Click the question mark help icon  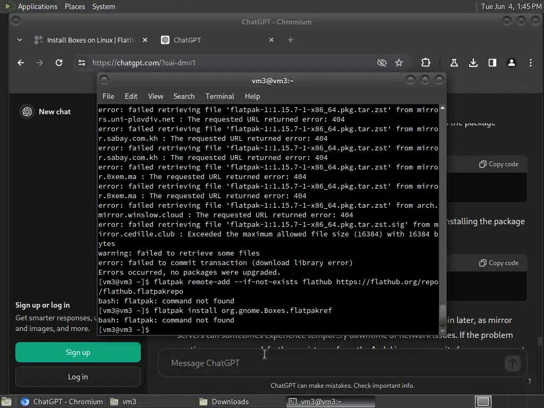tap(529, 381)
